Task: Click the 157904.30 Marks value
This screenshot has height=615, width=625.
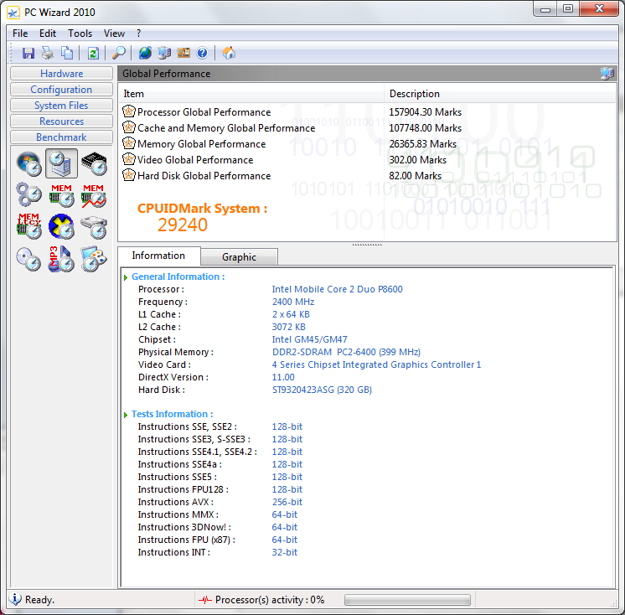Action: [x=426, y=112]
